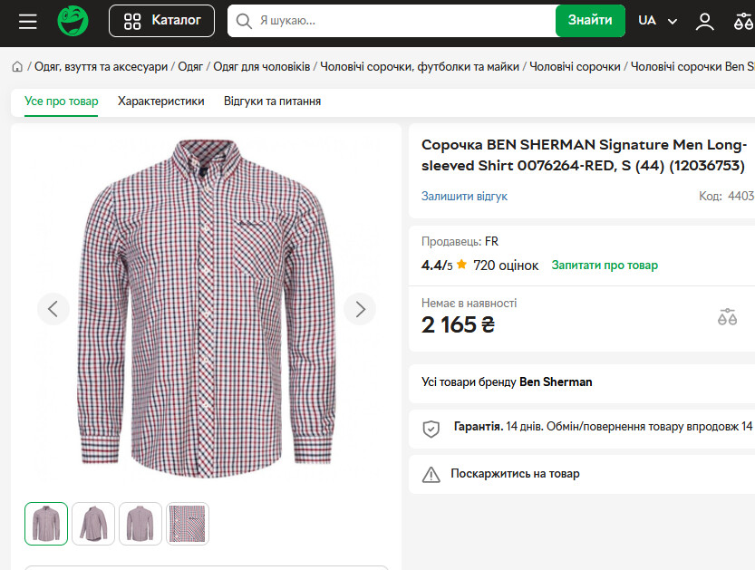Click the warning icon to report product

point(431,474)
